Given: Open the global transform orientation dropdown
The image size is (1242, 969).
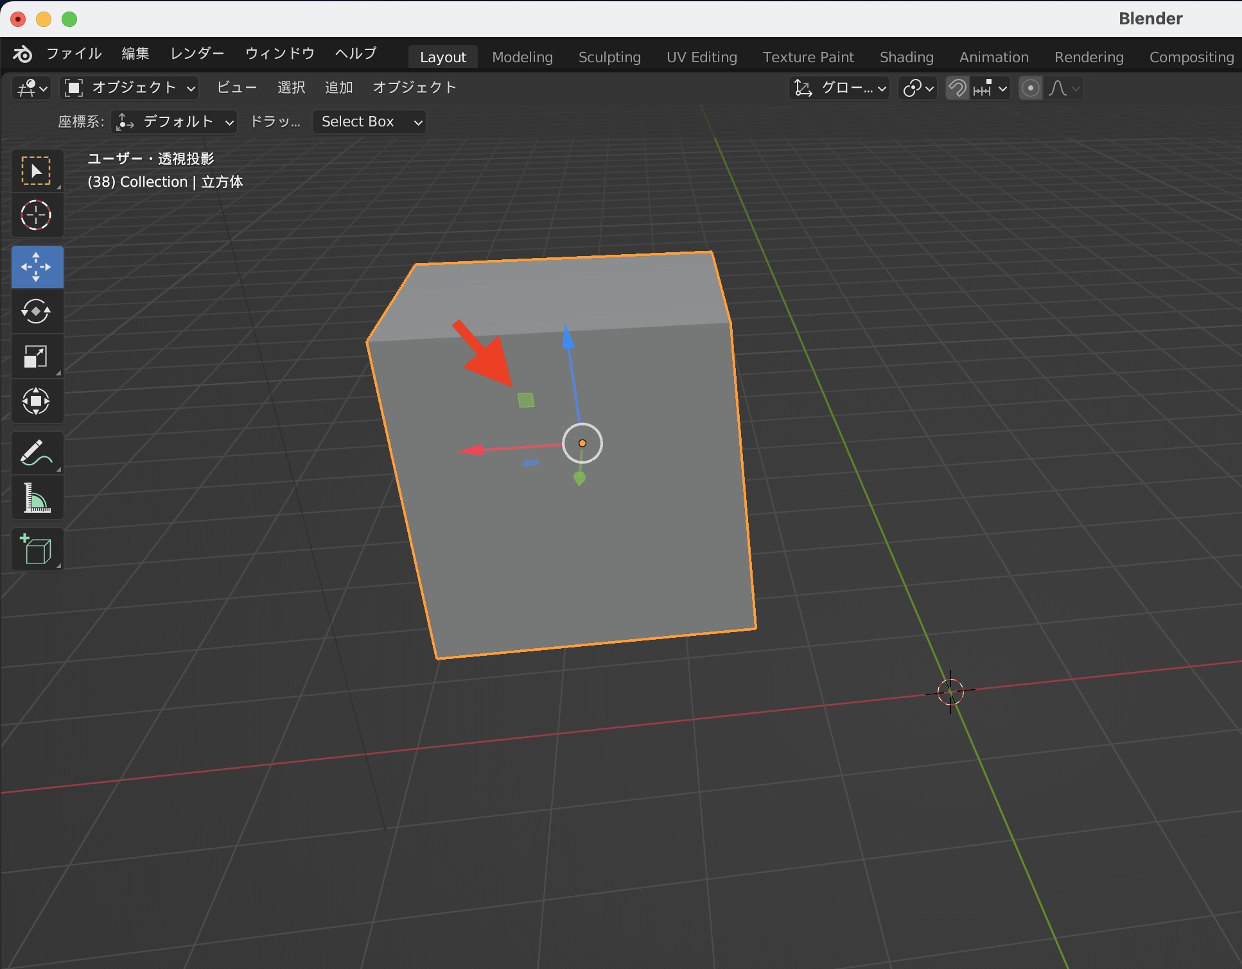Looking at the screenshot, I should click(839, 88).
